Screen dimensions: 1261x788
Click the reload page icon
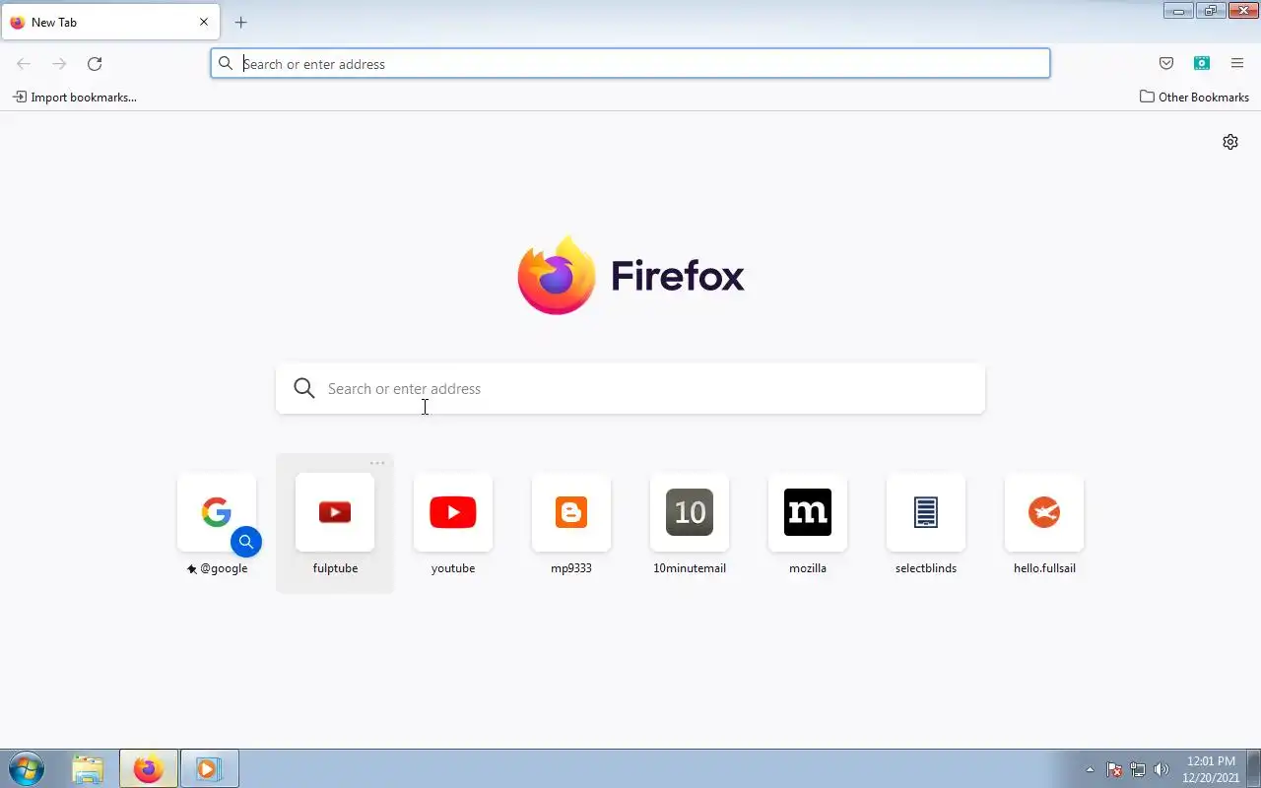[95, 64]
